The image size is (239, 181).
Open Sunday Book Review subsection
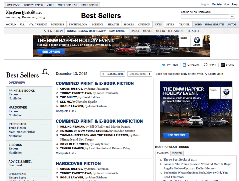coord(92,31)
